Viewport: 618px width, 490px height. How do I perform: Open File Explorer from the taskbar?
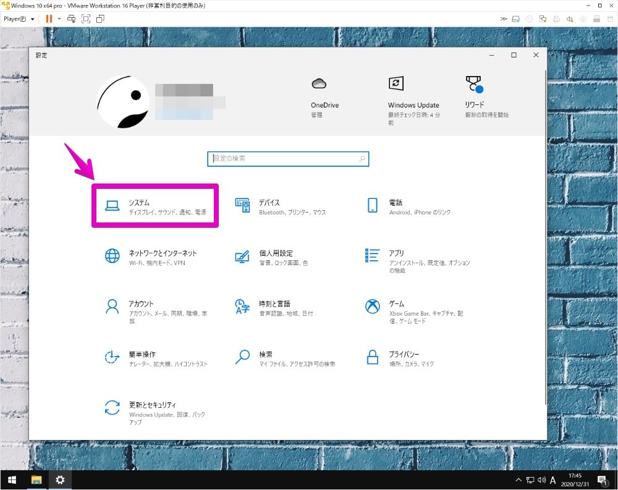pos(36,480)
